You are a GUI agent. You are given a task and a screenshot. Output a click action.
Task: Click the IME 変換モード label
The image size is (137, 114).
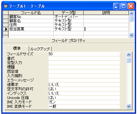coord(19,107)
